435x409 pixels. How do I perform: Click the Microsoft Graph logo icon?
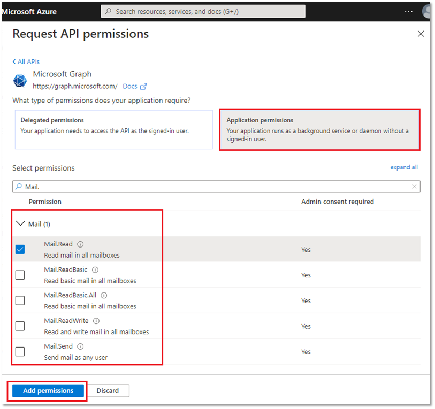[20, 81]
